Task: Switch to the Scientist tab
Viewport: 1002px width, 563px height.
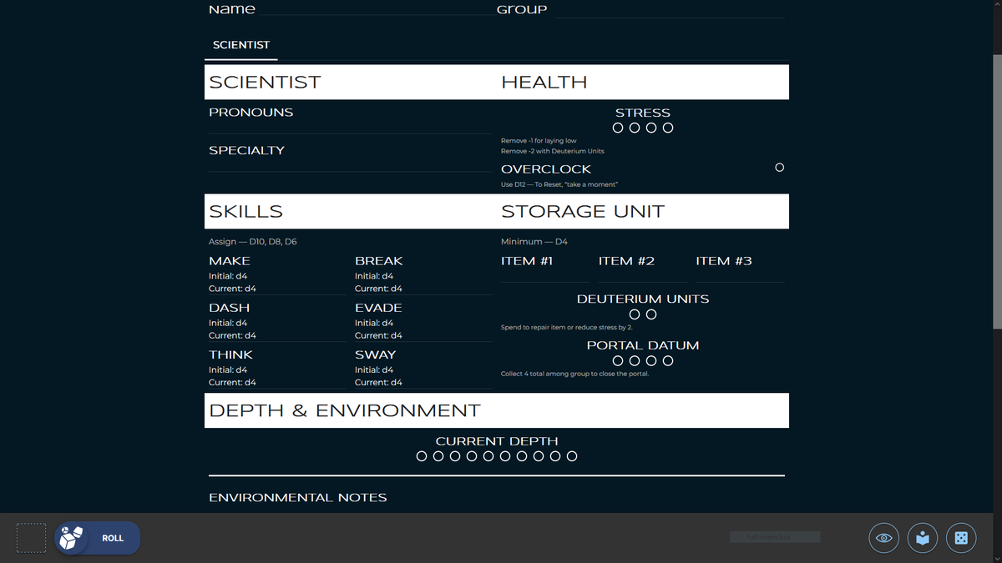Action: (241, 45)
